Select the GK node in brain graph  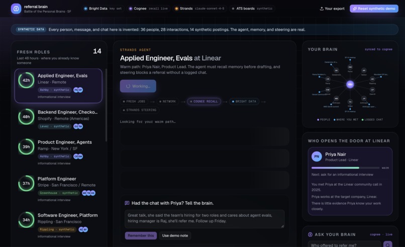336,70
